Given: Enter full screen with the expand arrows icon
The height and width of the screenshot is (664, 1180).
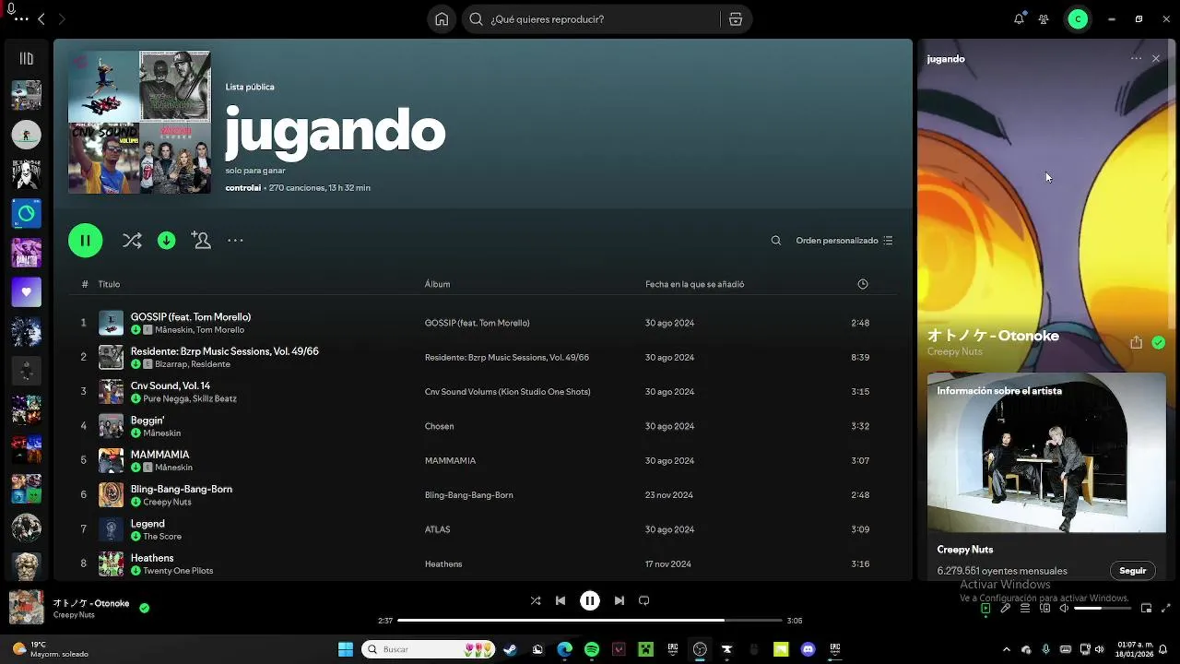Looking at the screenshot, I should pyautogui.click(x=1166, y=609).
